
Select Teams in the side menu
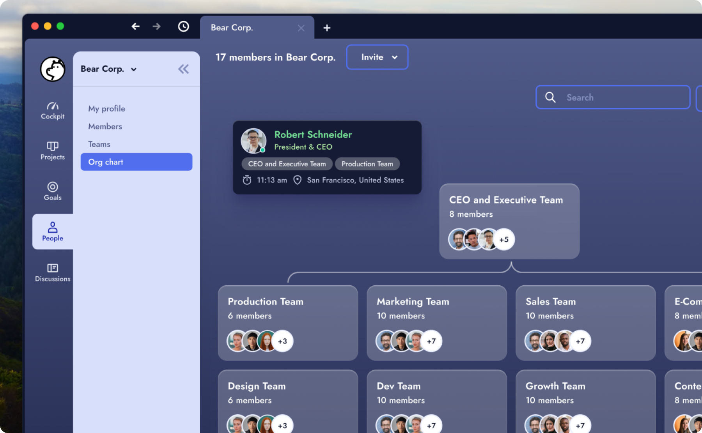tap(99, 144)
